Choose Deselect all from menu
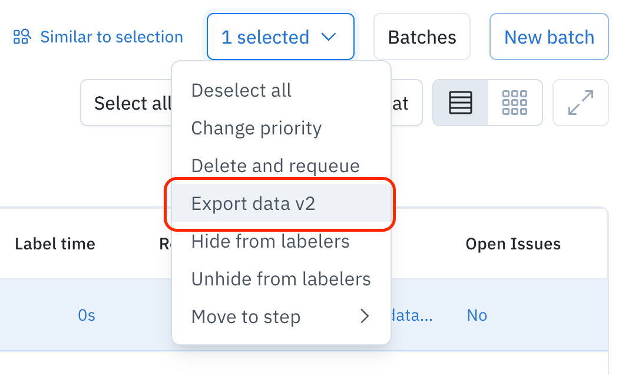 click(x=241, y=90)
